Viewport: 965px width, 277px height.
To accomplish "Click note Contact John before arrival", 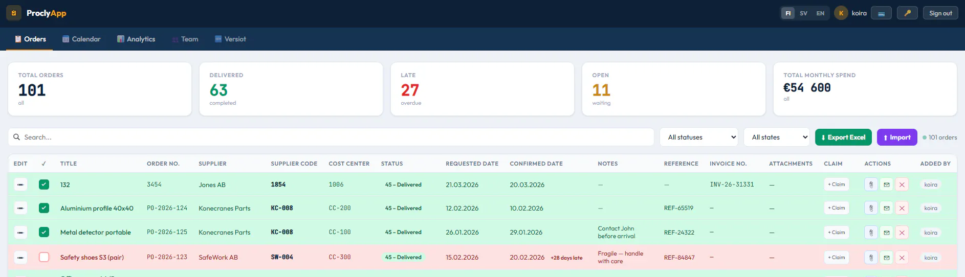I will pyautogui.click(x=617, y=233).
